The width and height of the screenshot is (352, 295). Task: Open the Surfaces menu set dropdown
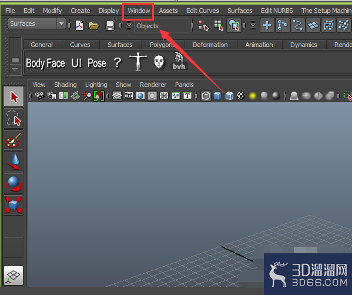pyautogui.click(x=37, y=24)
